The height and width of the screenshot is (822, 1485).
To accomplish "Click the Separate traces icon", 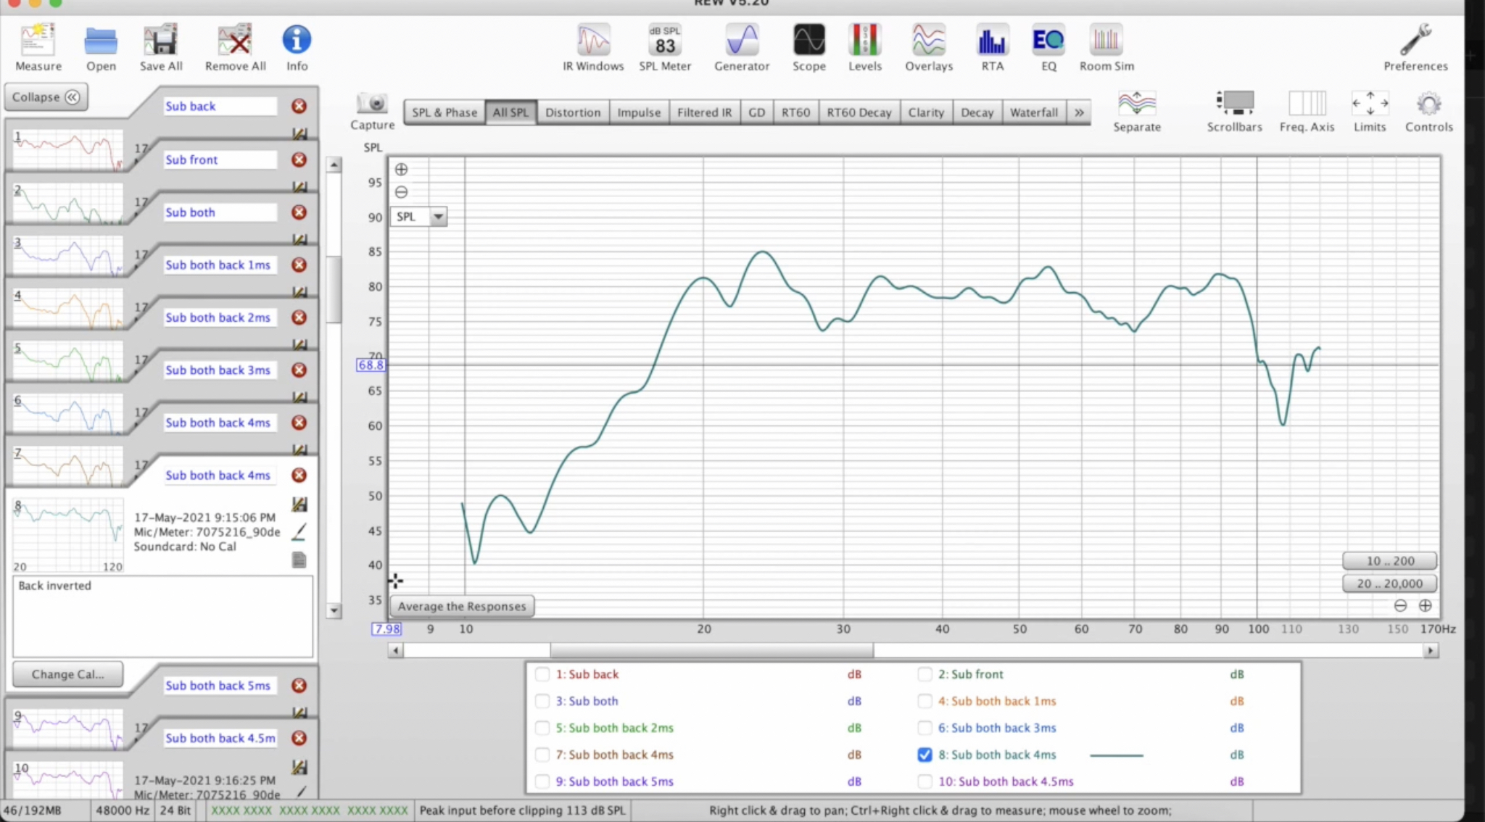I will (1137, 110).
